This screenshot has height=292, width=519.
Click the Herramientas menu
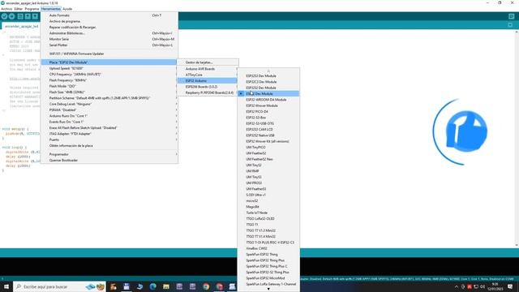click(50, 9)
